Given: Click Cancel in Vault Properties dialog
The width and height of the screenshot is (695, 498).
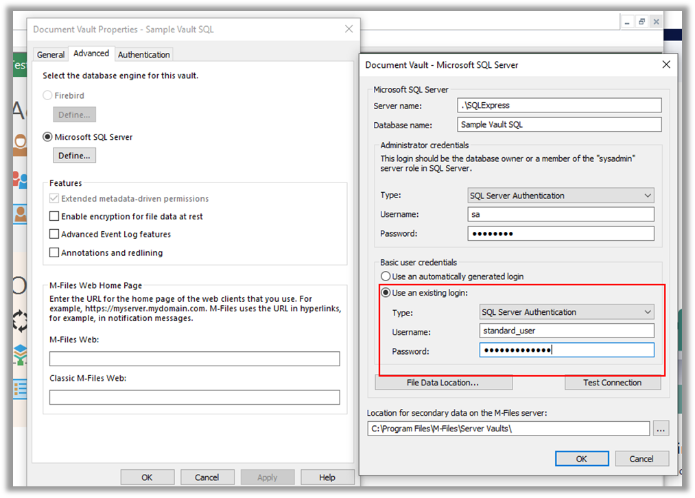Looking at the screenshot, I should pos(207,477).
